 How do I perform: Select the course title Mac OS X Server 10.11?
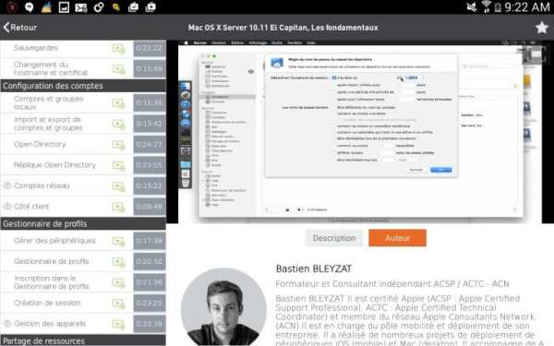tap(283, 28)
